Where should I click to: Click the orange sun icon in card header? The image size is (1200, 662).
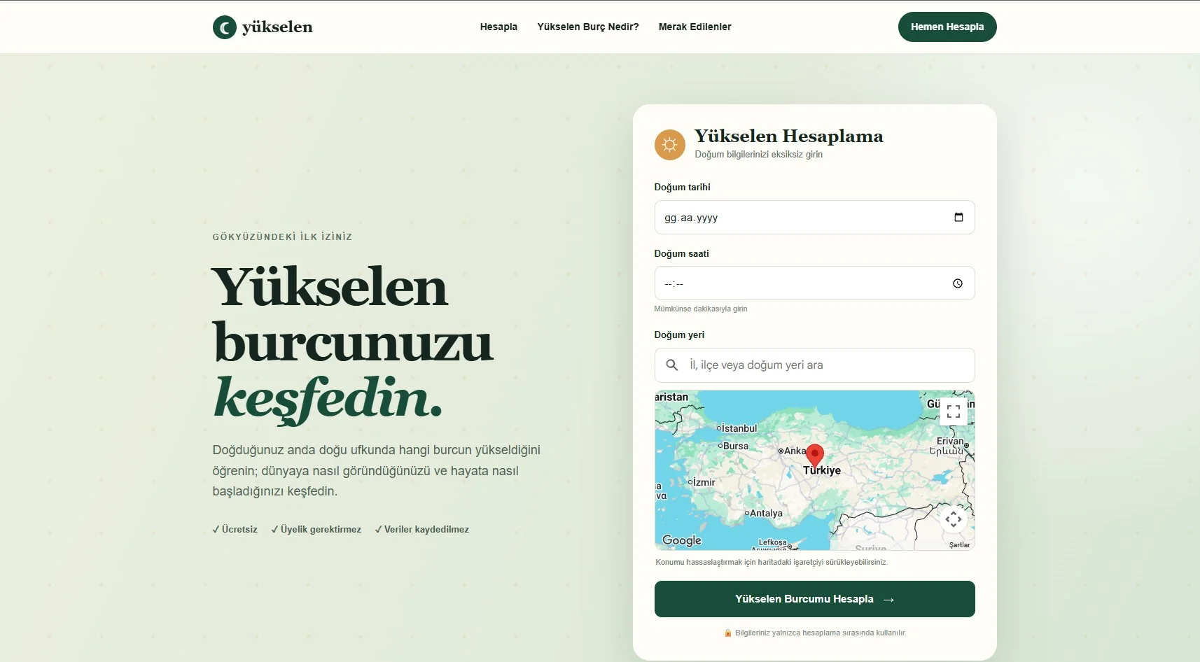670,145
